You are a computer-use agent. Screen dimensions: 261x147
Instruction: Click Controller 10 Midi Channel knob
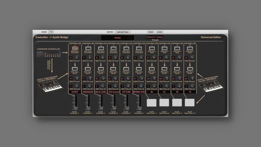click(x=192, y=86)
